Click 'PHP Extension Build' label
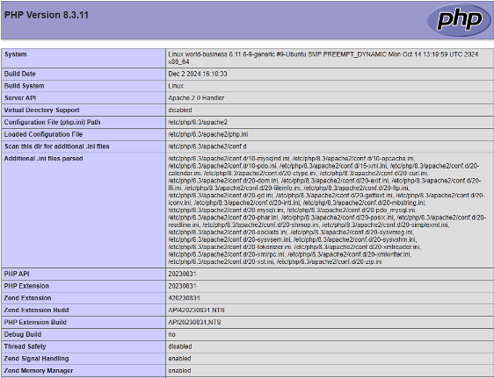 click(x=35, y=323)
